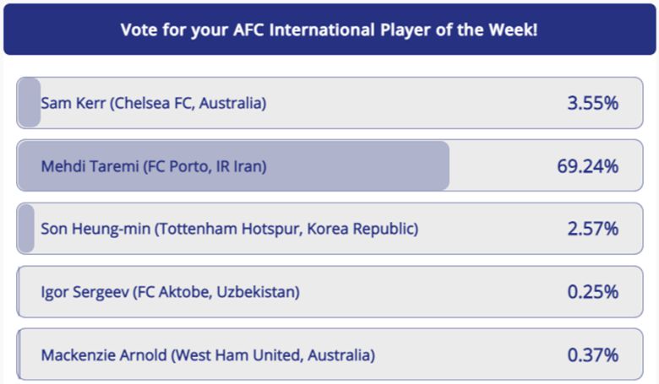Click the thin vote bar beside Mackenzie Arnold
The image size is (659, 384).
click(19, 355)
